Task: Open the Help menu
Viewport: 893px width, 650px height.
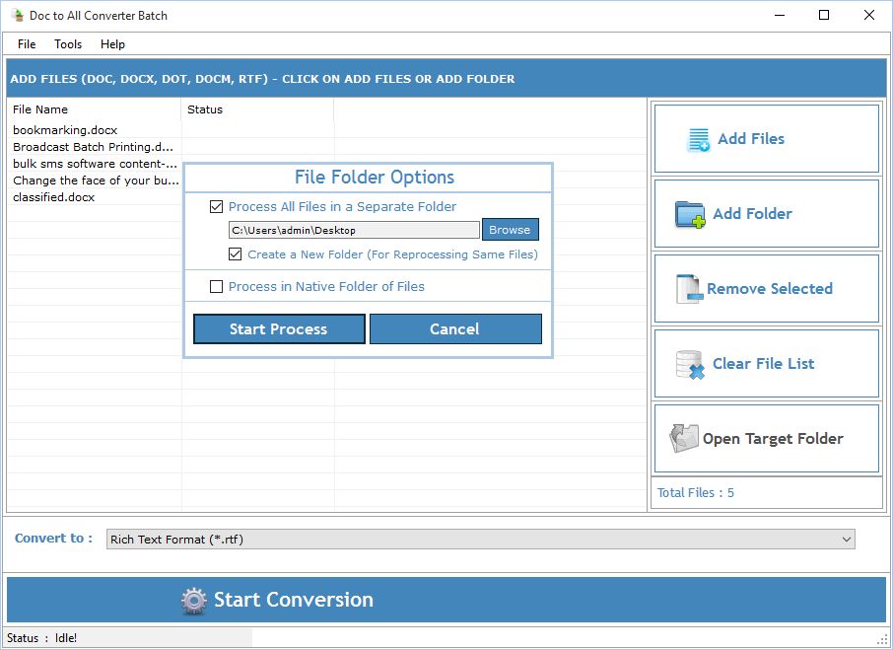Action: click(112, 43)
